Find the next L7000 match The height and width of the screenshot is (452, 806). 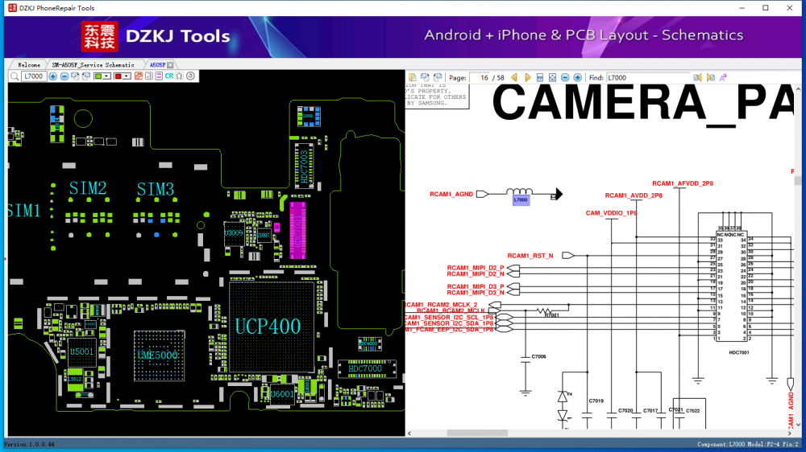coord(710,77)
